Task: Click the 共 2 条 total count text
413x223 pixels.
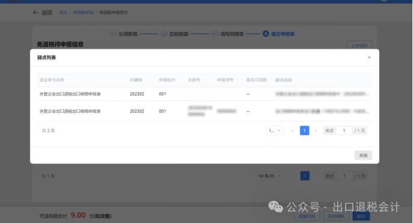Action: point(48,130)
